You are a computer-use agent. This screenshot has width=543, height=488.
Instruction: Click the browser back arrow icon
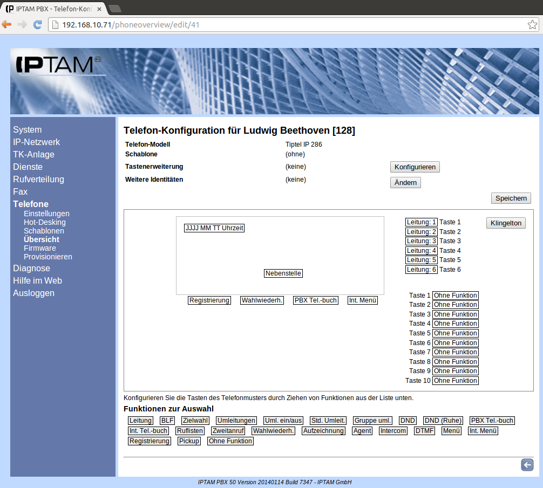[7, 25]
